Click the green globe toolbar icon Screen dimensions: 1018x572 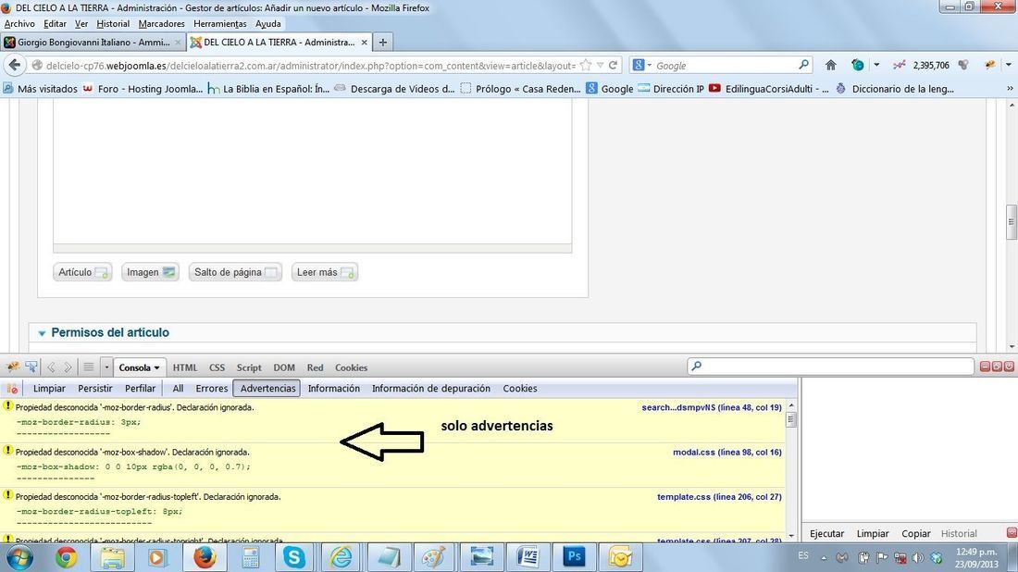858,65
